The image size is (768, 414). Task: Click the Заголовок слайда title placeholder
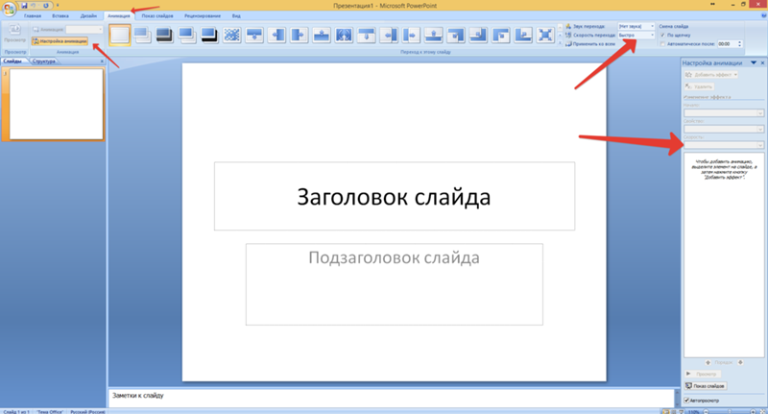(x=395, y=196)
